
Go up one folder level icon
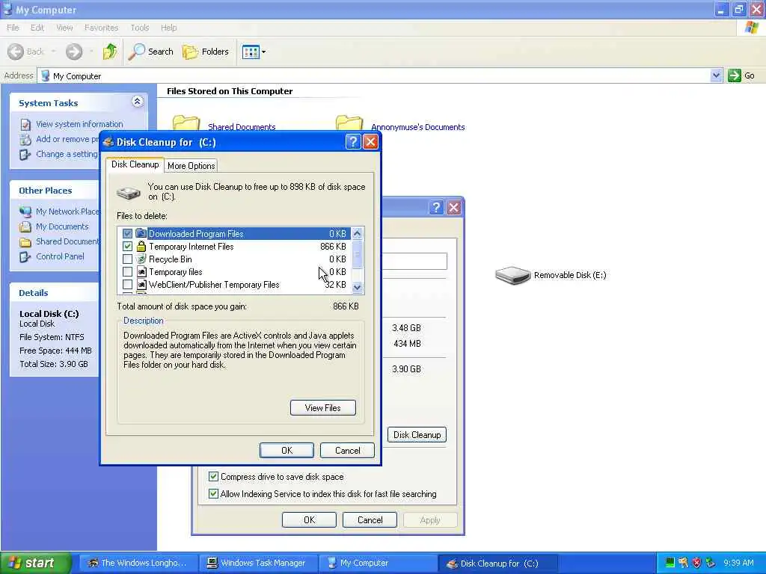(110, 52)
